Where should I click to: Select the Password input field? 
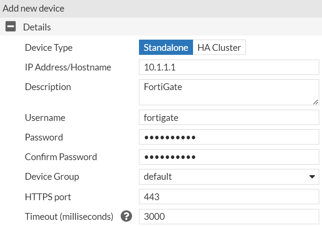(x=229, y=137)
